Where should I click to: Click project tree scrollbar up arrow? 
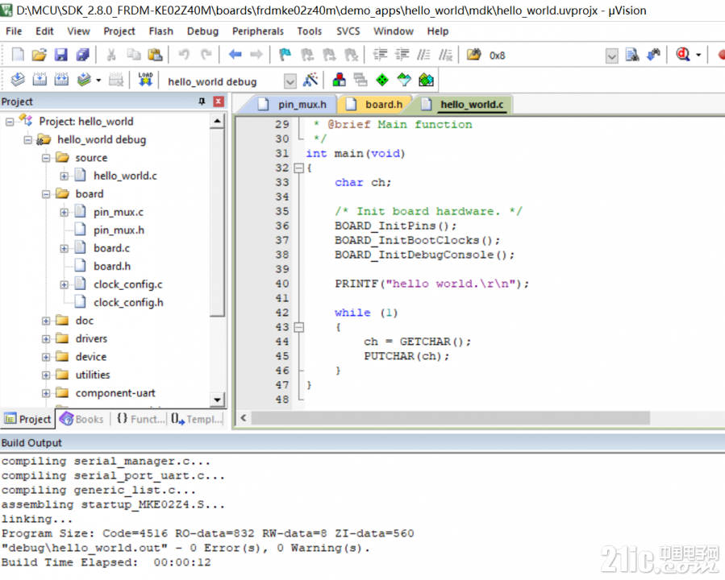(x=217, y=122)
